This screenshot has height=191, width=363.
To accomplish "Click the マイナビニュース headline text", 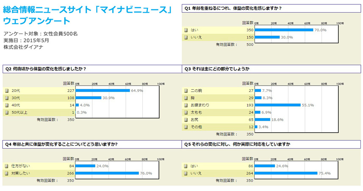I will [x=88, y=10].
